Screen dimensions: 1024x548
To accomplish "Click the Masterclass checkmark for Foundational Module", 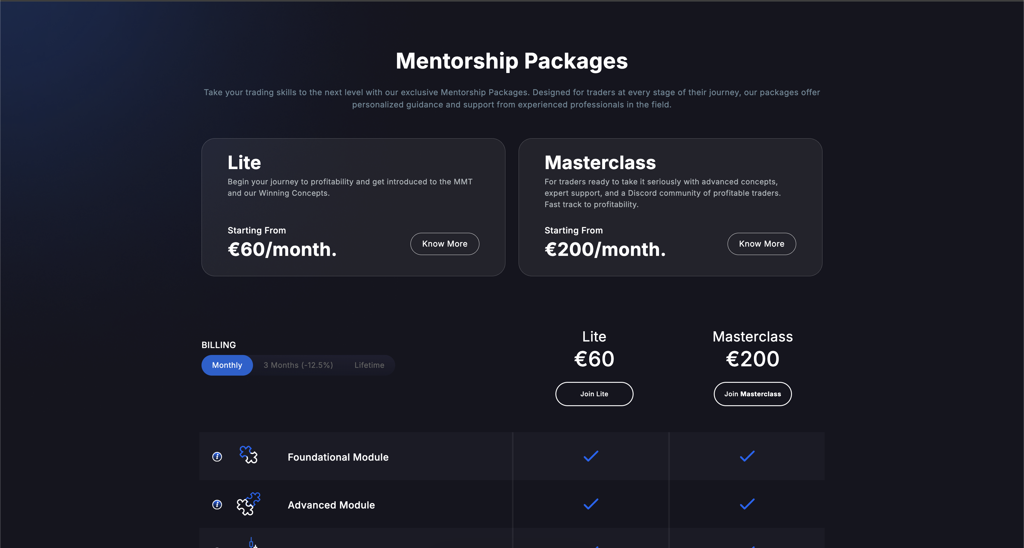I will pos(747,456).
